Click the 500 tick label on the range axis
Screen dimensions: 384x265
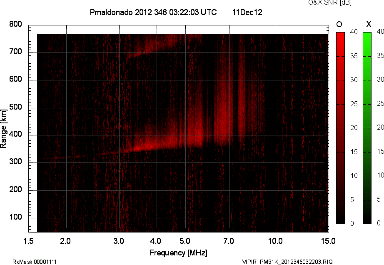click(15, 107)
